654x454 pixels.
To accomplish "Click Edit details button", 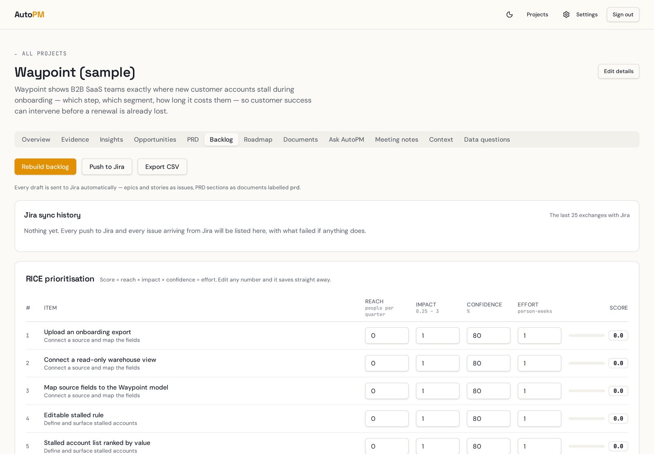I will coord(618,71).
